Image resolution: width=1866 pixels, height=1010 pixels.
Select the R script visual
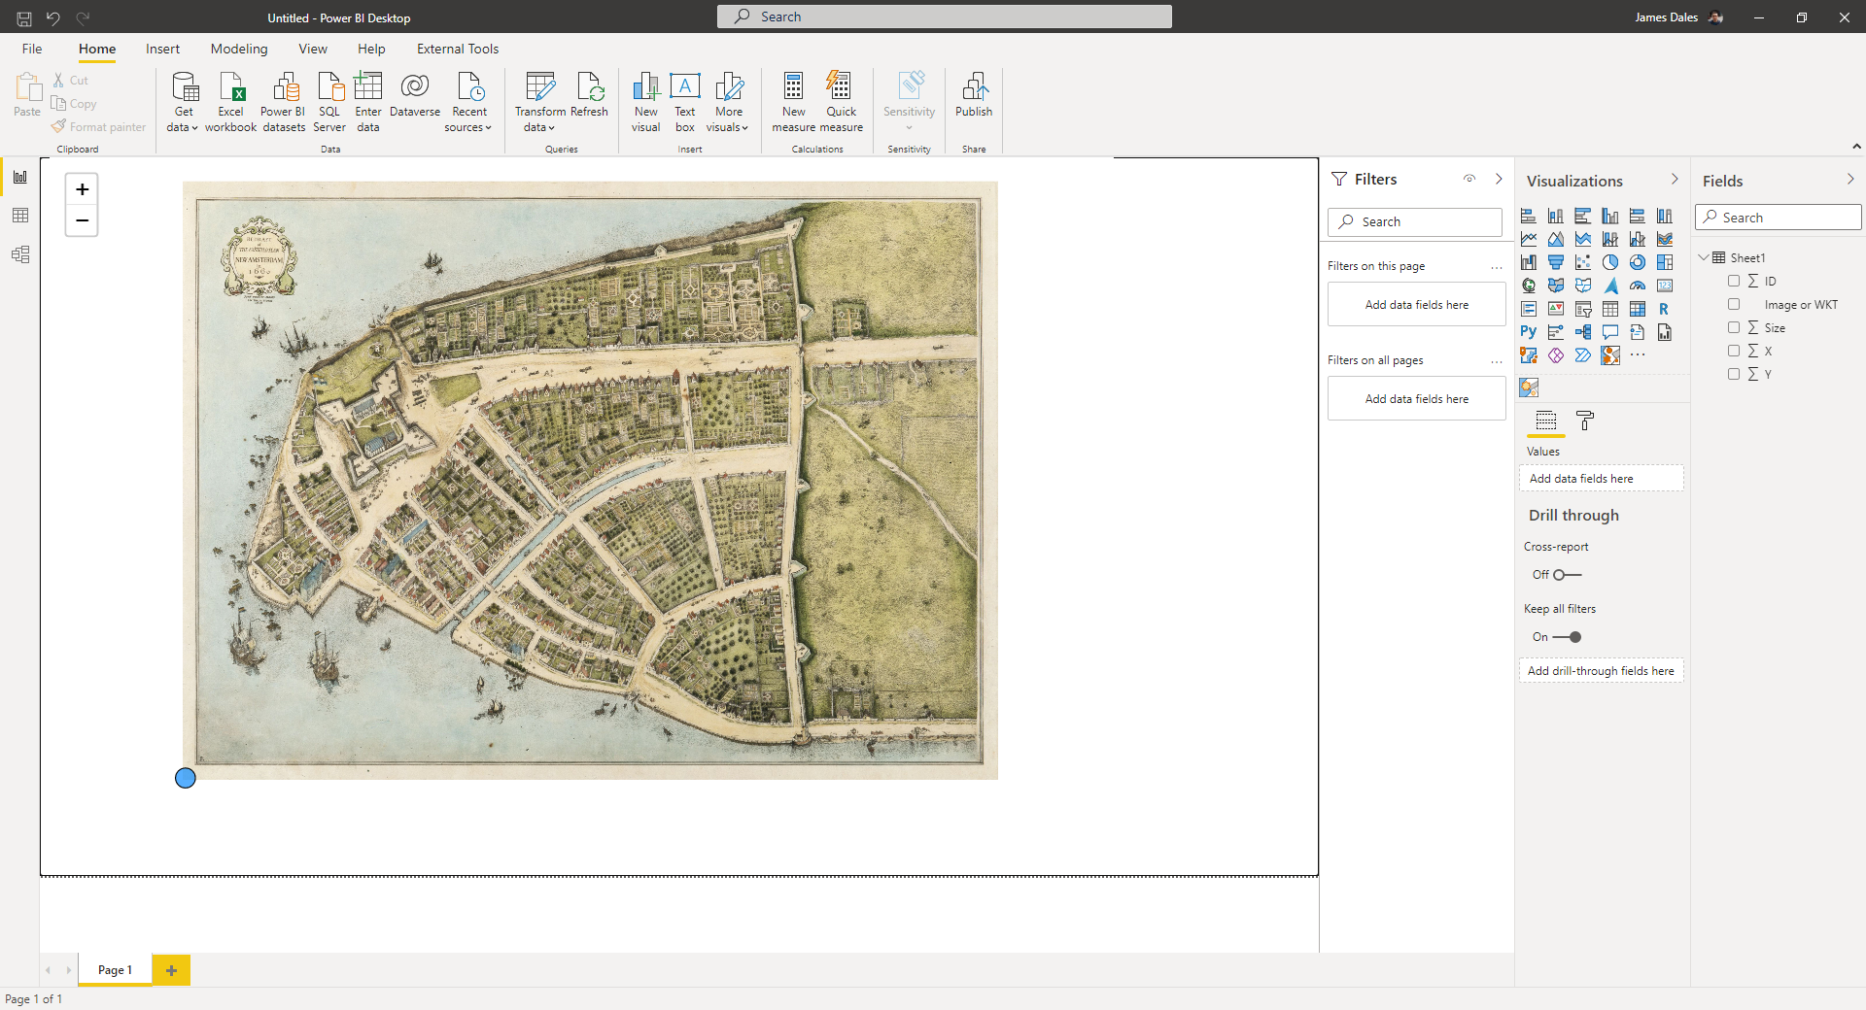pyautogui.click(x=1665, y=309)
